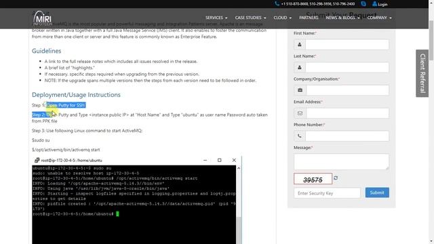Click the 'Step 3: Use following Linux command' line

tap(87, 131)
